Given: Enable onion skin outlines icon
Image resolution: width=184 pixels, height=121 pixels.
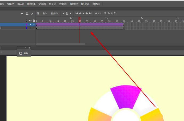Looking at the screenshot, I should pos(109,13).
